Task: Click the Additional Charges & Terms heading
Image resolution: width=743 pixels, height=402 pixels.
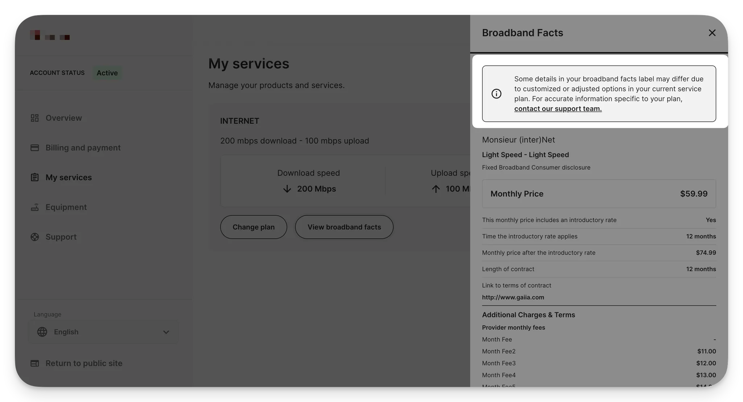Action: tap(528, 315)
